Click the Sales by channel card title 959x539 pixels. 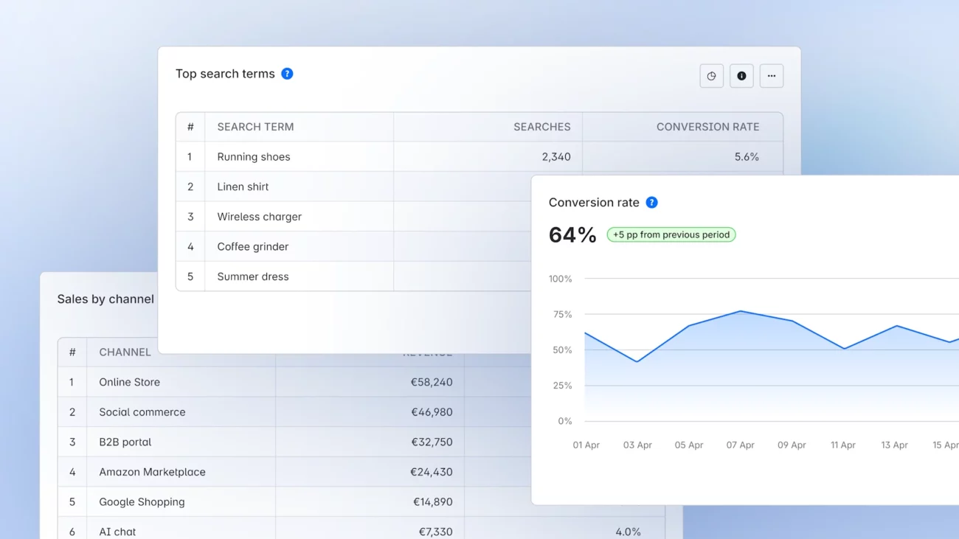point(105,299)
